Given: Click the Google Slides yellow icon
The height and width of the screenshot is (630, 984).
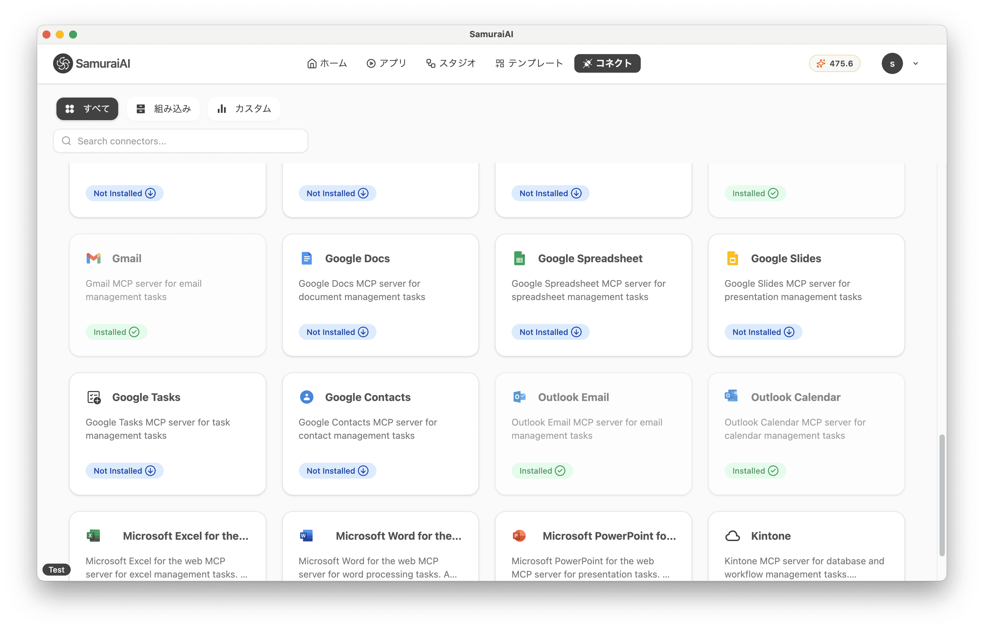Looking at the screenshot, I should point(732,258).
